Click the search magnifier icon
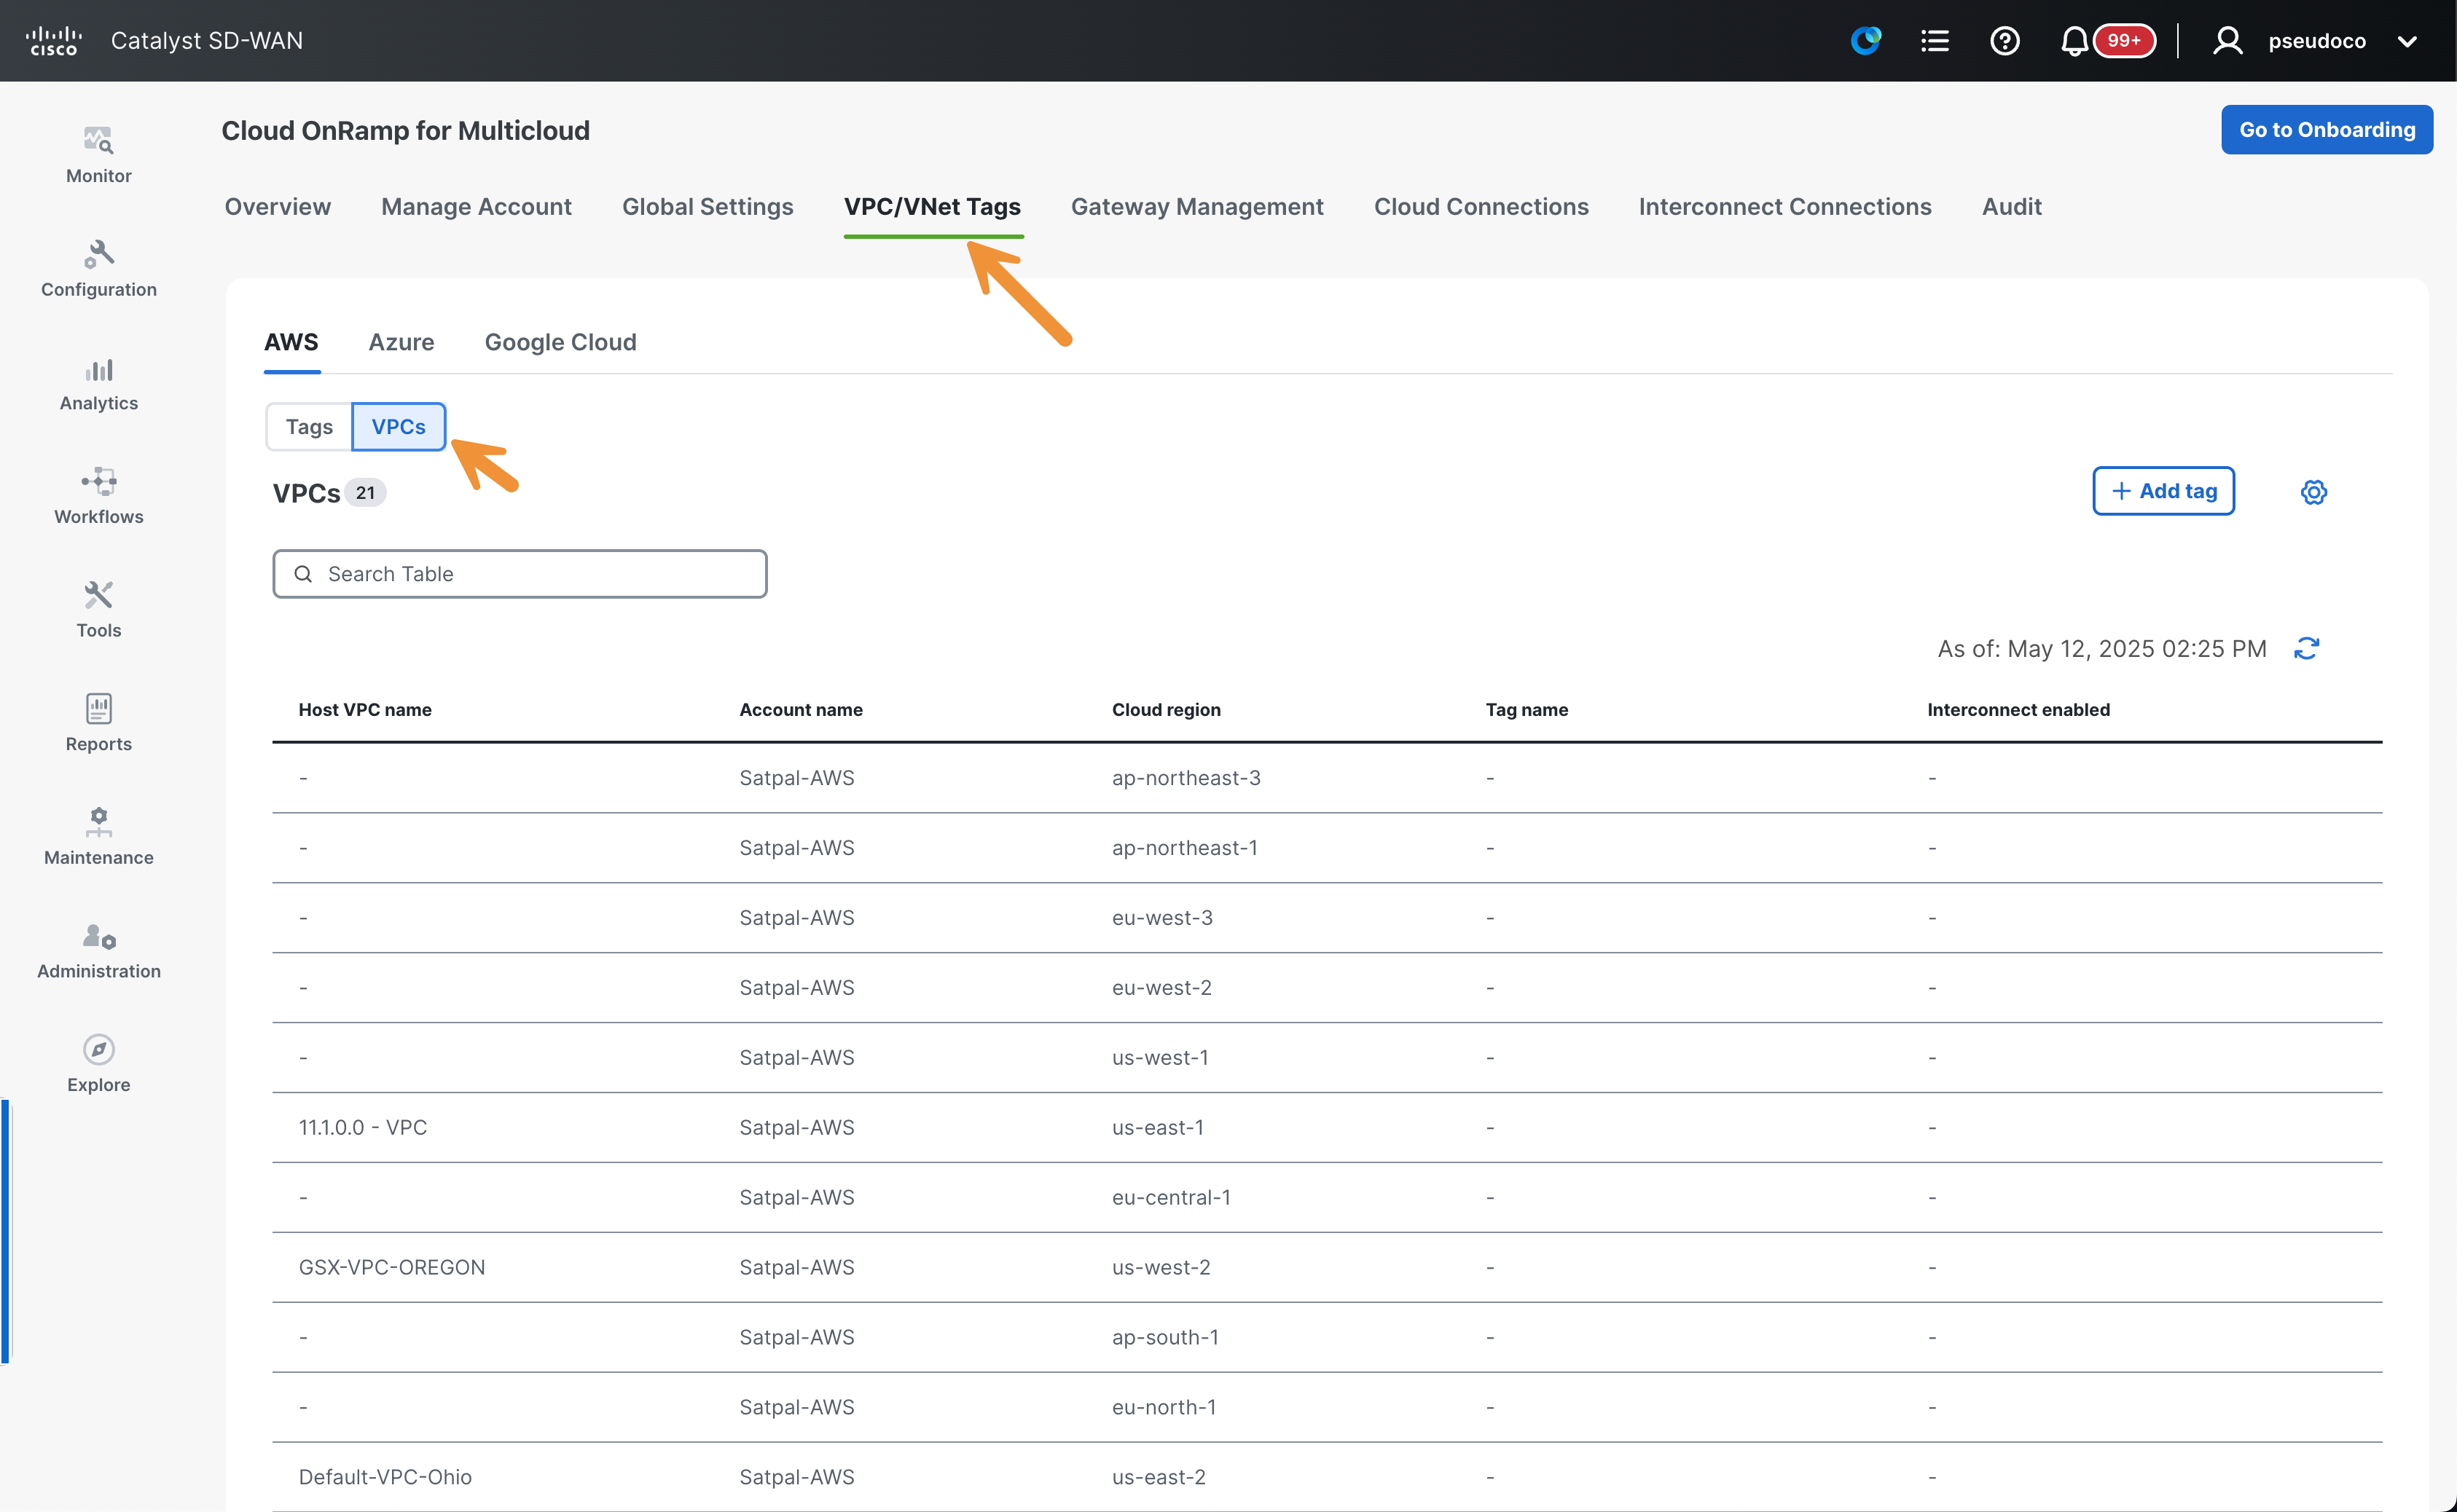The width and height of the screenshot is (2457, 1512). [303, 574]
